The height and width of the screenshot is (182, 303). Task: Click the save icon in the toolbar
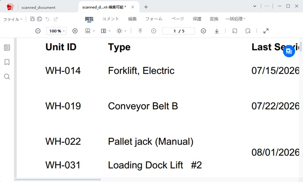coord(33,19)
